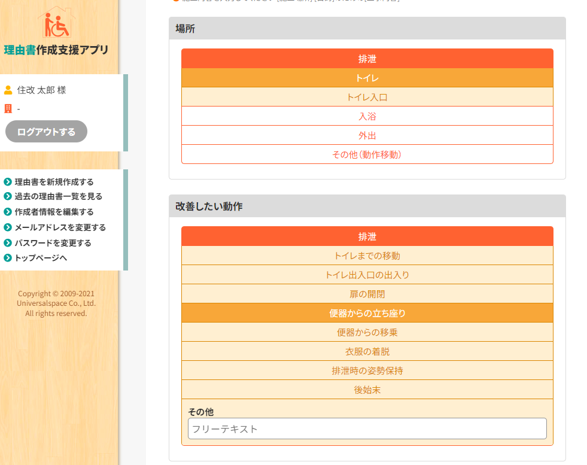Click arrow icon beside トップページへ
The image size is (587, 465).
pos(8,258)
